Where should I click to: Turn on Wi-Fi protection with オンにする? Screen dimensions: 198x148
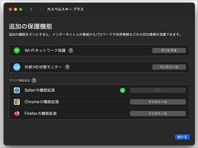169,50
